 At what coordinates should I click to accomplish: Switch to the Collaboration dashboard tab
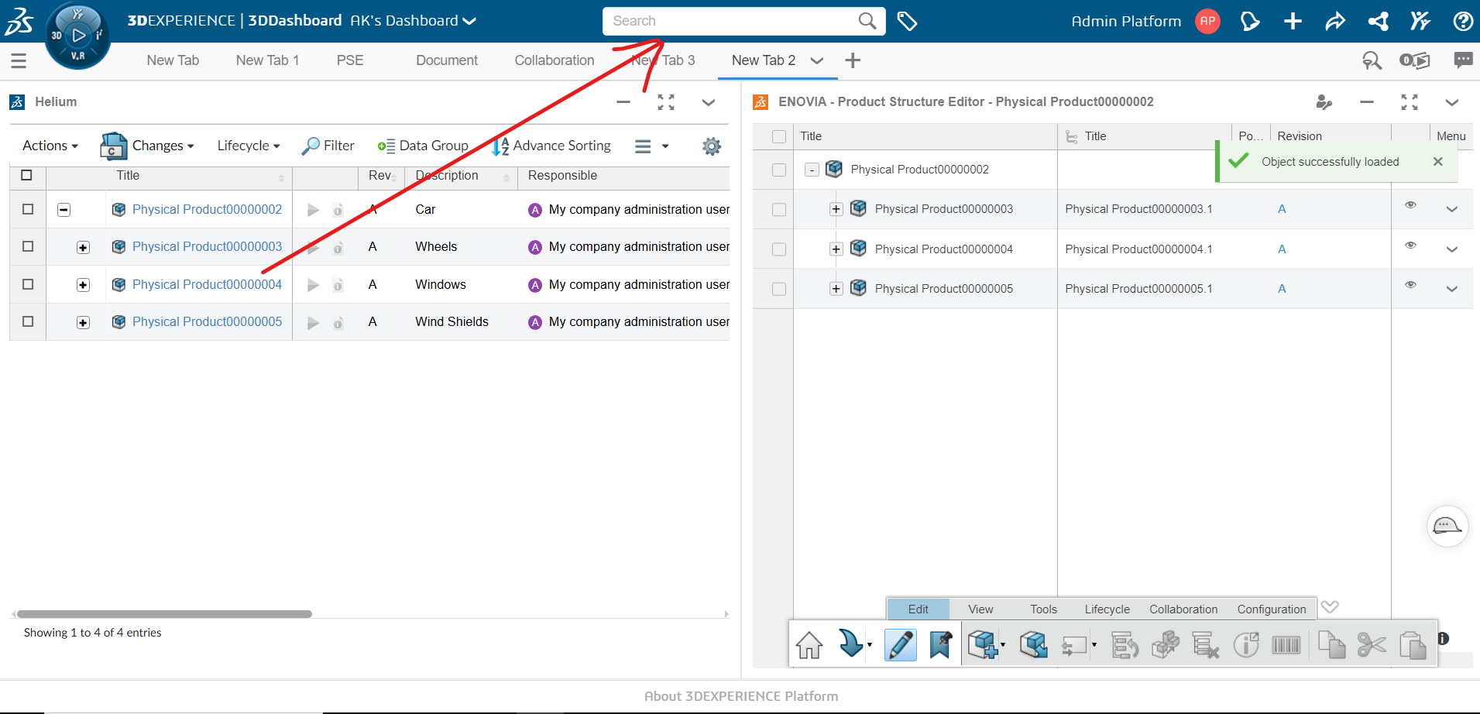point(554,60)
